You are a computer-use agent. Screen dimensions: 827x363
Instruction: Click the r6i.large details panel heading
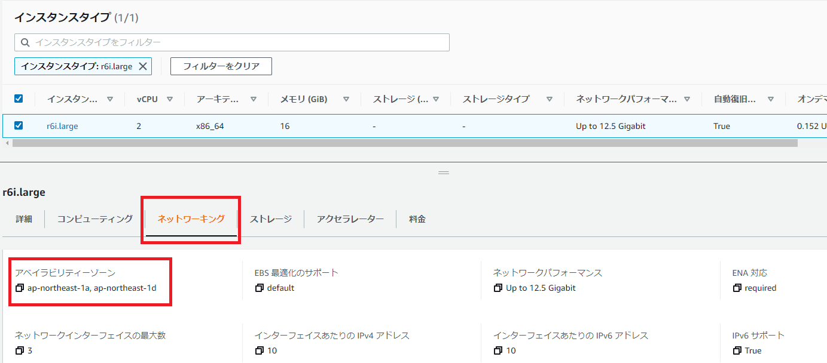pyautogui.click(x=24, y=192)
